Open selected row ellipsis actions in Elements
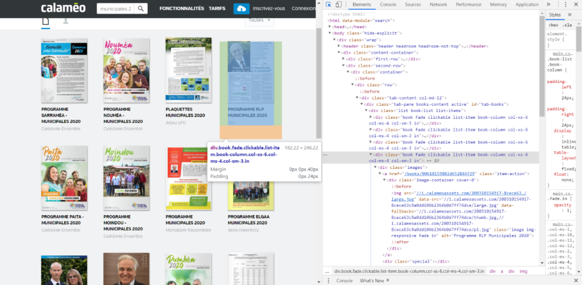Viewport: 582px width, 285px height. pos(325,155)
